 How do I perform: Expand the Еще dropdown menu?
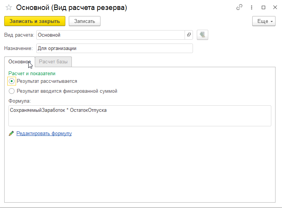point(264,21)
